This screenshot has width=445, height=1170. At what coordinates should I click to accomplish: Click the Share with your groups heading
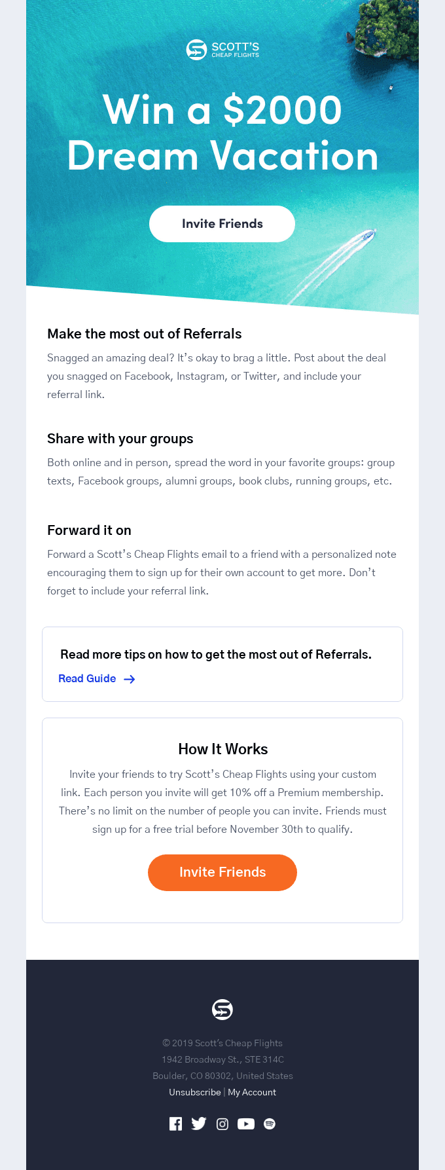[120, 439]
